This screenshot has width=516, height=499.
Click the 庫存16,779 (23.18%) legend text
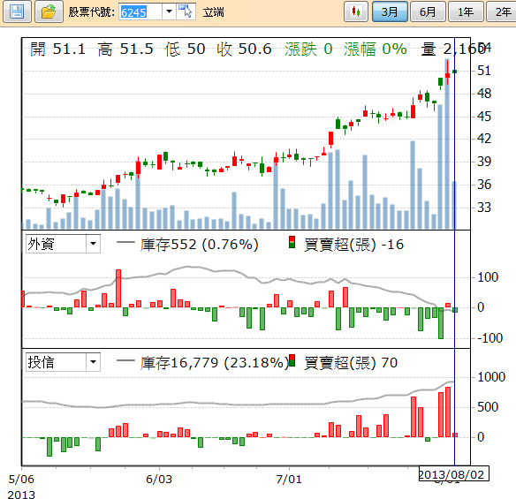(x=214, y=363)
